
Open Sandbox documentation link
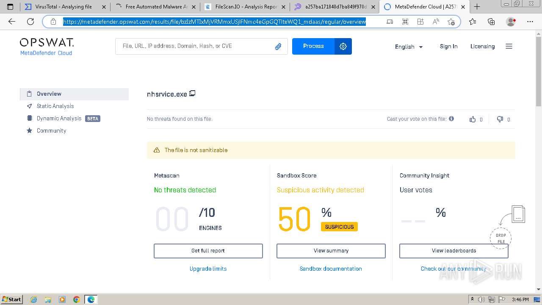point(331,269)
